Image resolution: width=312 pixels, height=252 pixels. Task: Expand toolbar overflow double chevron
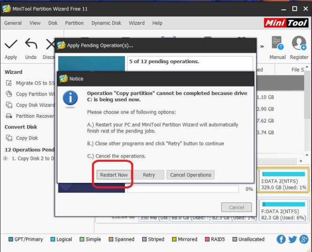tap(262, 46)
